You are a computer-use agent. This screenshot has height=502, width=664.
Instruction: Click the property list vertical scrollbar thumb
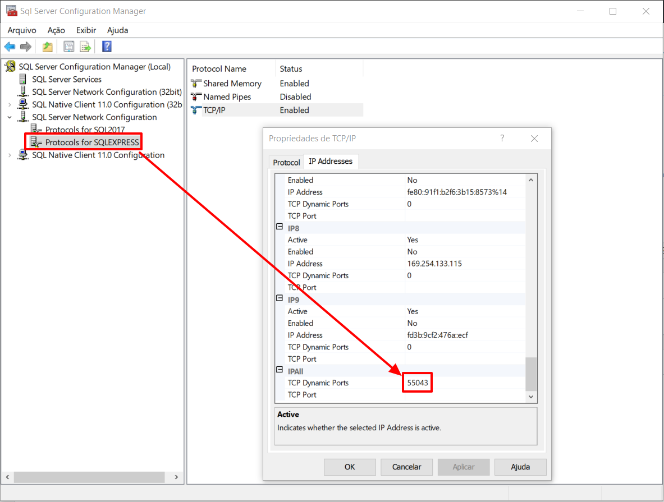pos(531,374)
